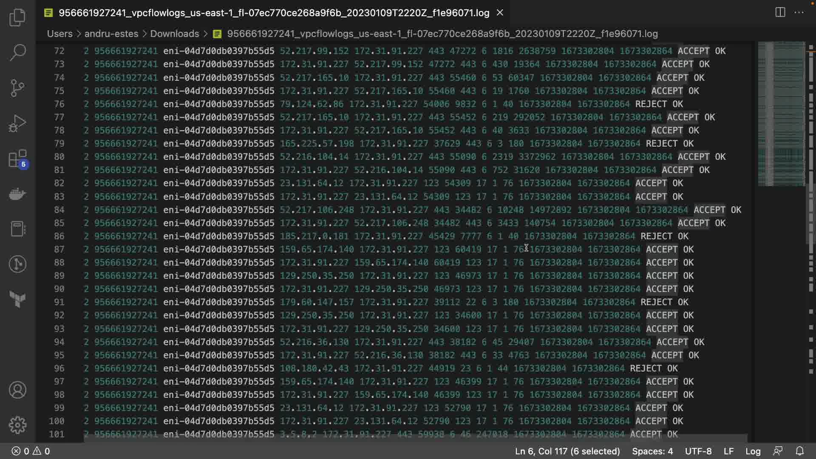This screenshot has height=459, width=816.
Task: Open the Search view icon
Action: click(x=17, y=53)
